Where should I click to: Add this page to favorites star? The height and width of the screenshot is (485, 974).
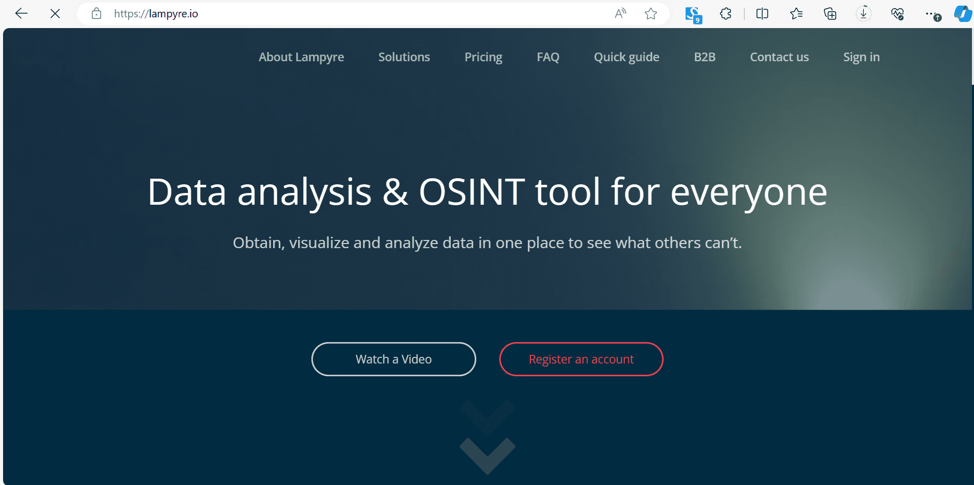coord(651,14)
